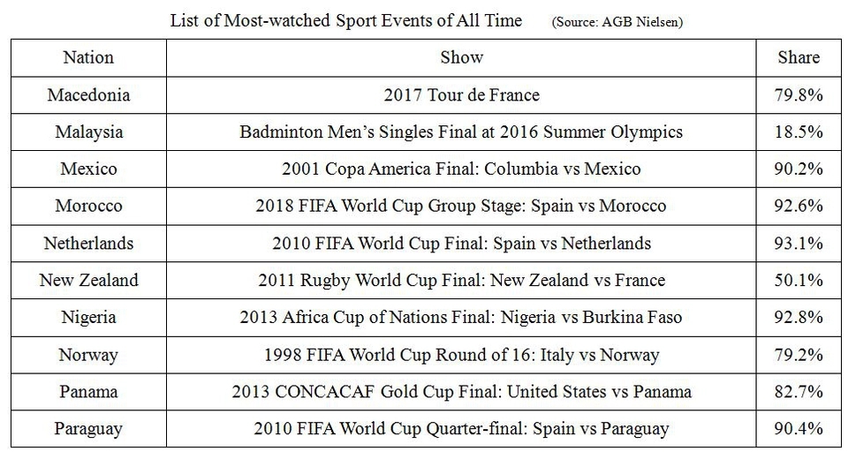
Task: Click the 18.5% share cell
Action: pos(799,132)
